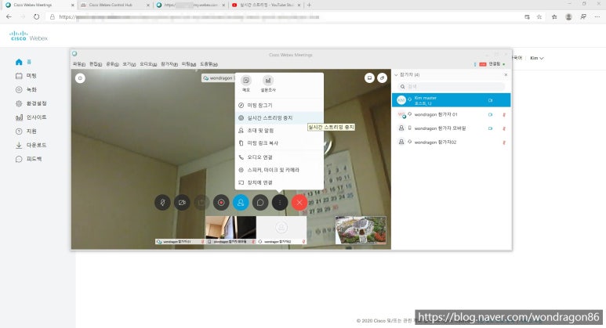
Task: Open 피드백 in Webex site sidebar
Action: (x=28, y=159)
